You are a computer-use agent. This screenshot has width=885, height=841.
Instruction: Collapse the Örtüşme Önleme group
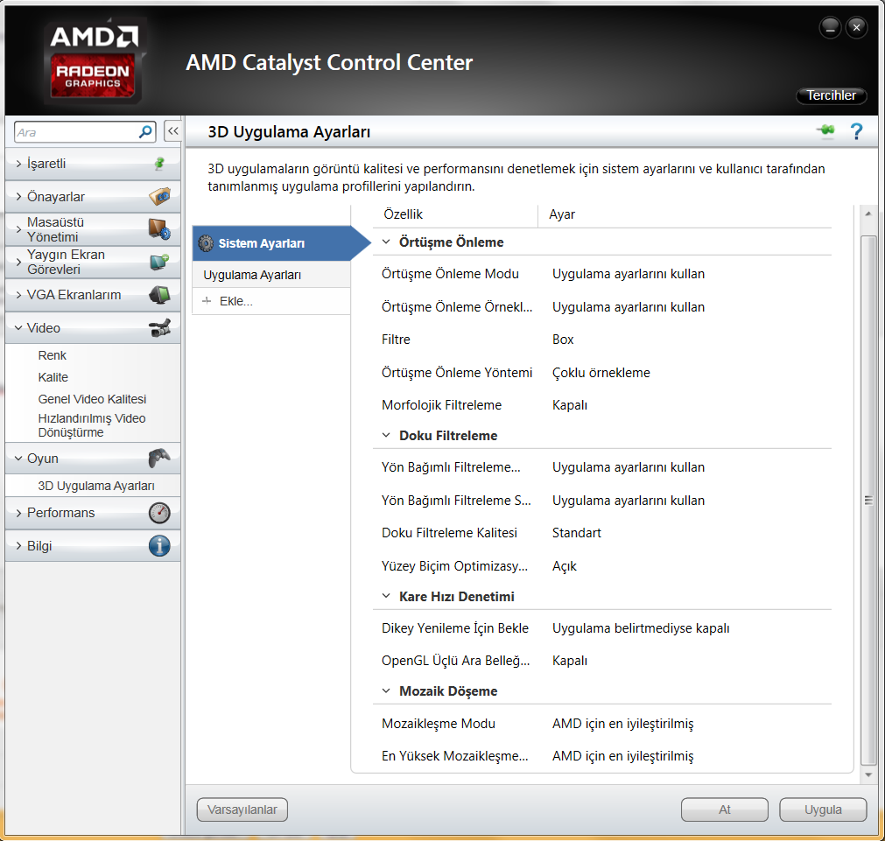tap(386, 242)
